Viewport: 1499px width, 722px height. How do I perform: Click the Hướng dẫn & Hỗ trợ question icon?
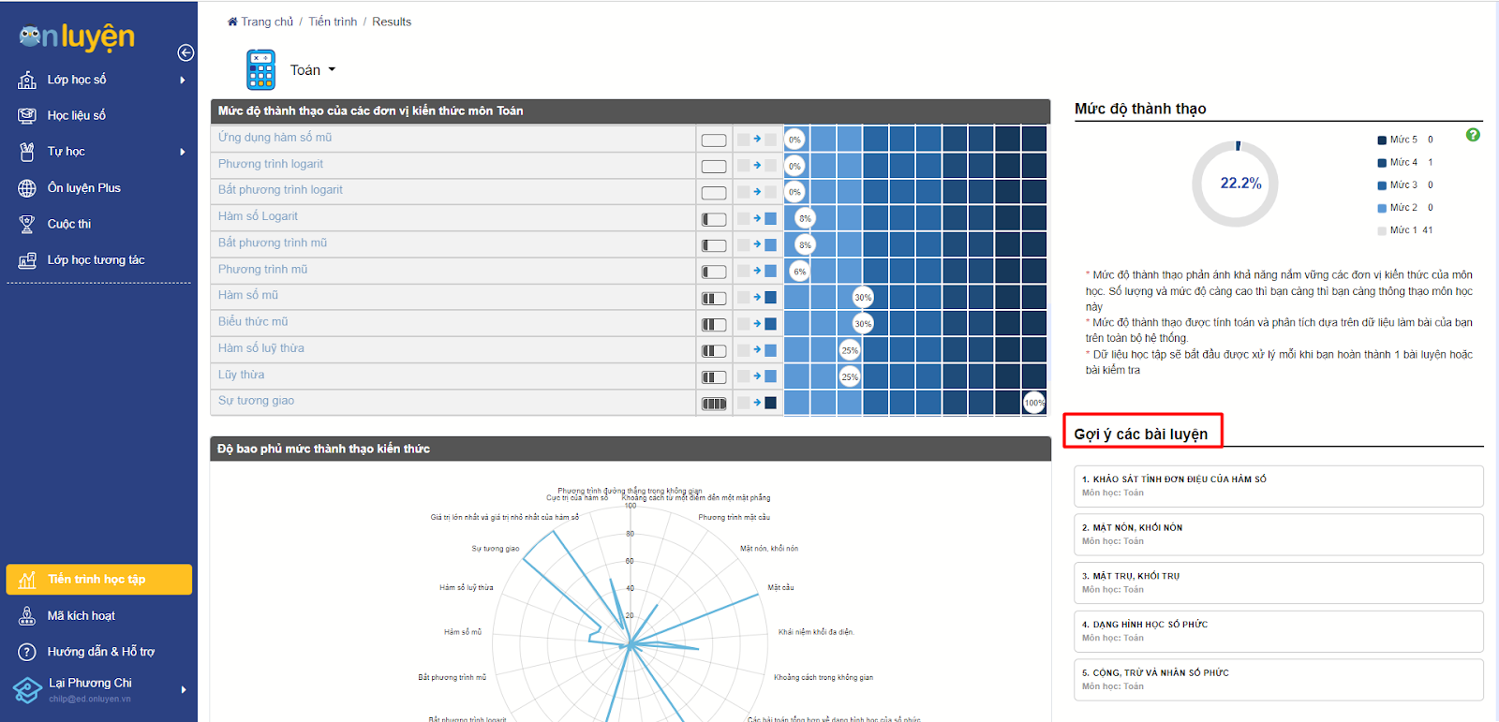click(x=27, y=652)
